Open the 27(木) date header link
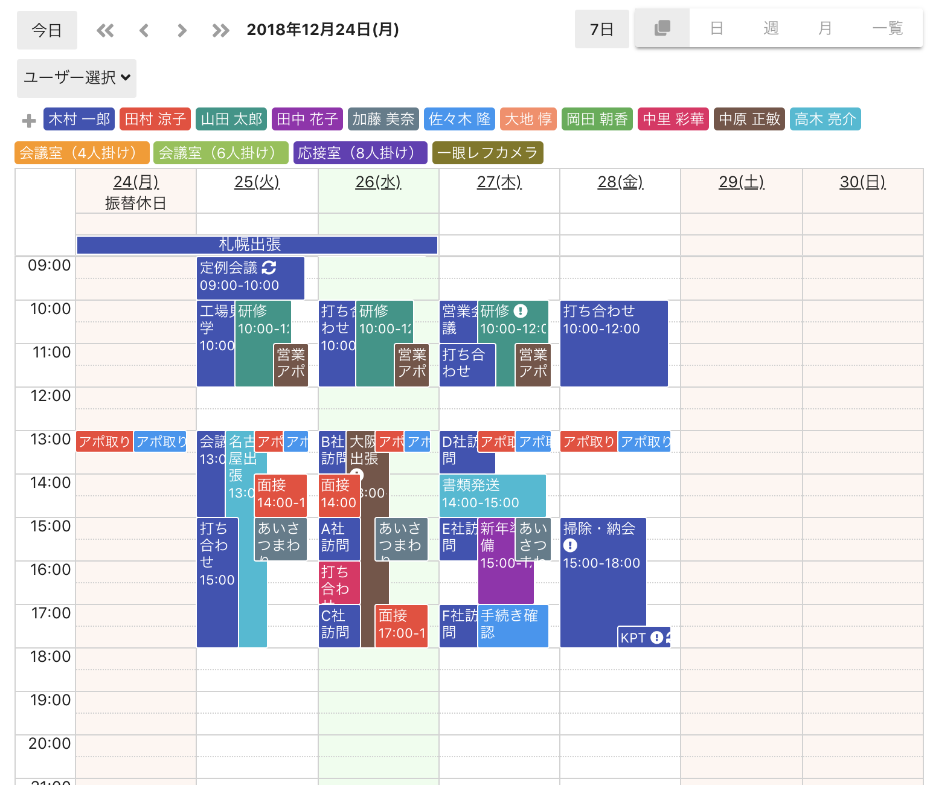This screenshot has width=930, height=785. [x=499, y=182]
